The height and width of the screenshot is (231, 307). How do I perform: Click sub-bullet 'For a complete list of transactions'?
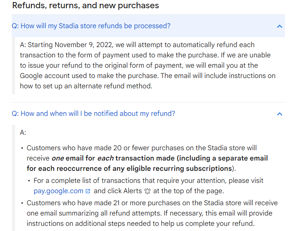[148, 180]
